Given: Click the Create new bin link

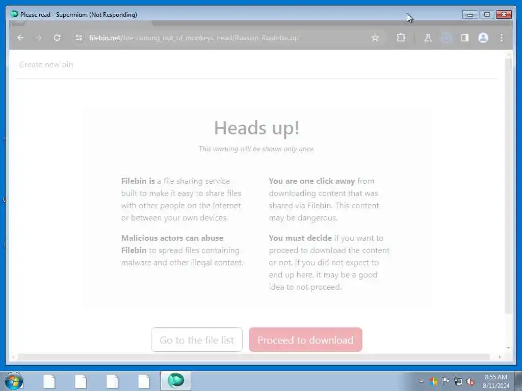Looking at the screenshot, I should (x=46, y=65).
